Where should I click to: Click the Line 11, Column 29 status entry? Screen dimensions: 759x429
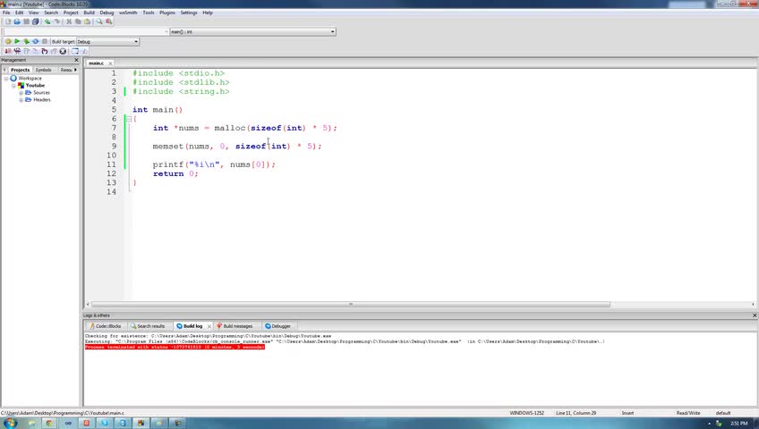(x=576, y=413)
